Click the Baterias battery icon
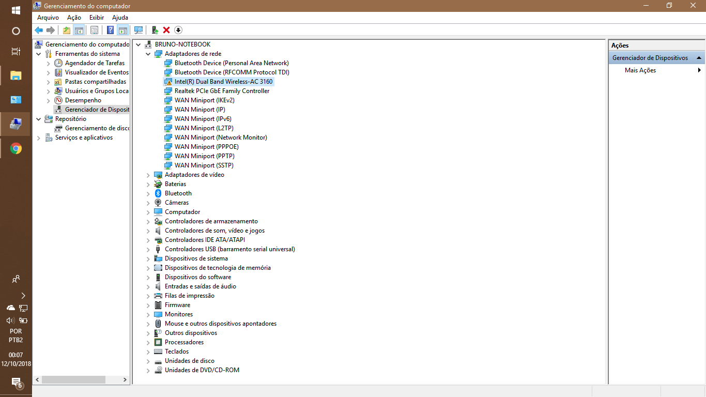 (x=158, y=184)
